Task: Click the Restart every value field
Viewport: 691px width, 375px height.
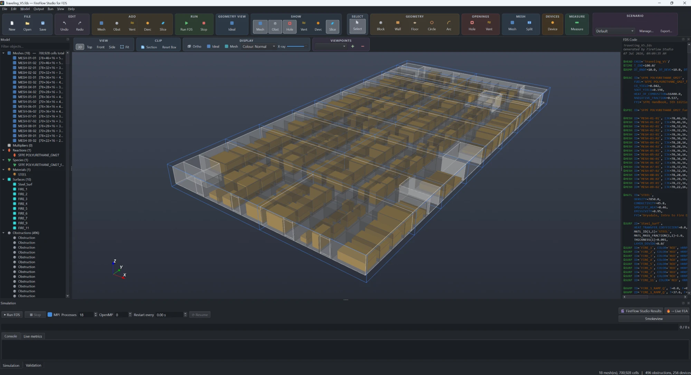Action: pos(169,315)
